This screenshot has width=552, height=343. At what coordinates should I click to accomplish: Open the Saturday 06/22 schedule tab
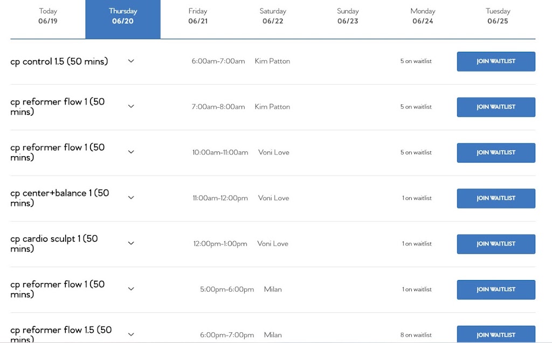273,16
